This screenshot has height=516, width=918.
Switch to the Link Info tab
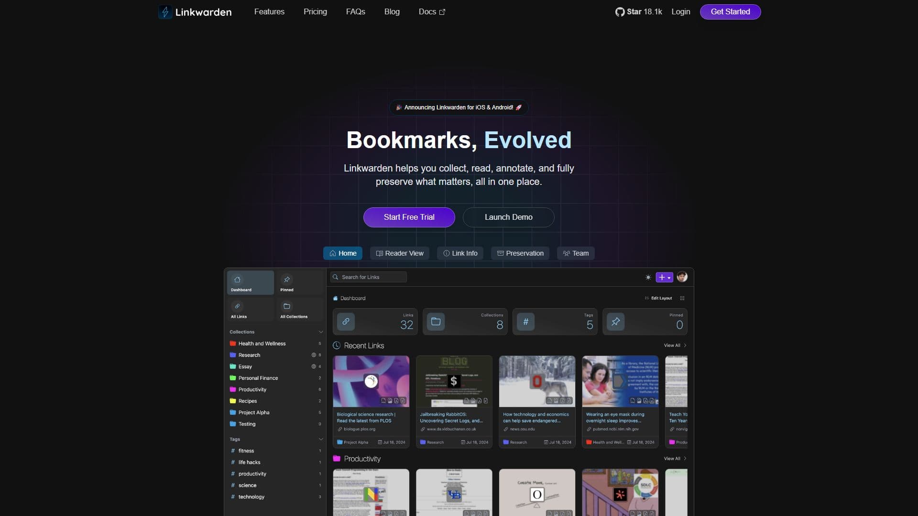pyautogui.click(x=460, y=253)
